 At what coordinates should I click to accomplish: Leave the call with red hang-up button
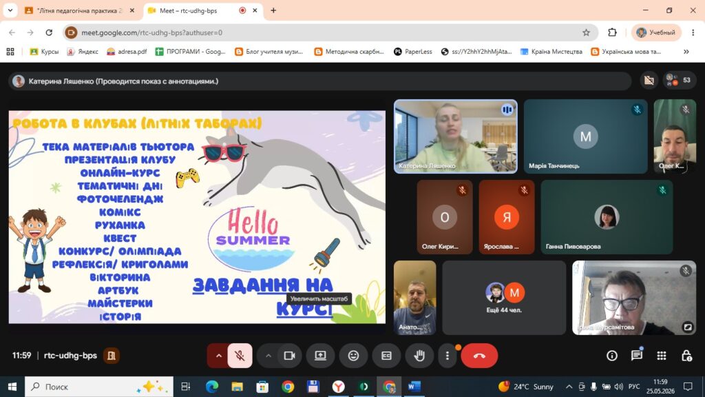pos(479,356)
